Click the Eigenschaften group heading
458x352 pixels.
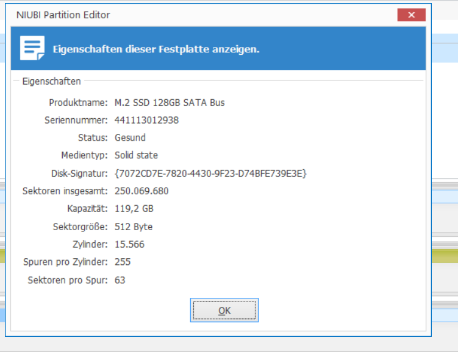[51, 81]
